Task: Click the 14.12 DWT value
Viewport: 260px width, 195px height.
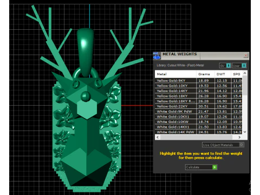Action: (222, 91)
